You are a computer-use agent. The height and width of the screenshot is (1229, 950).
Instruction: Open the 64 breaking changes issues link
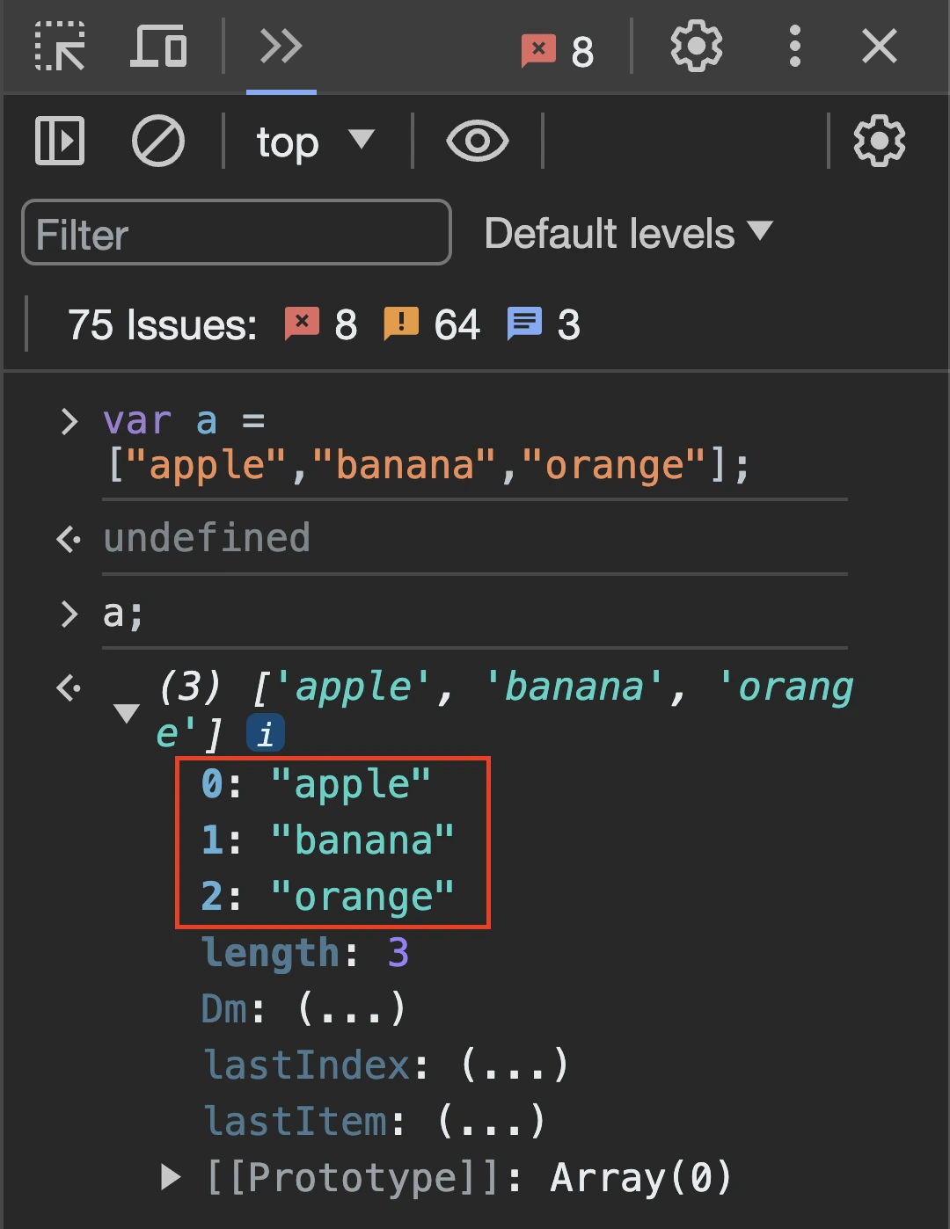(x=432, y=324)
